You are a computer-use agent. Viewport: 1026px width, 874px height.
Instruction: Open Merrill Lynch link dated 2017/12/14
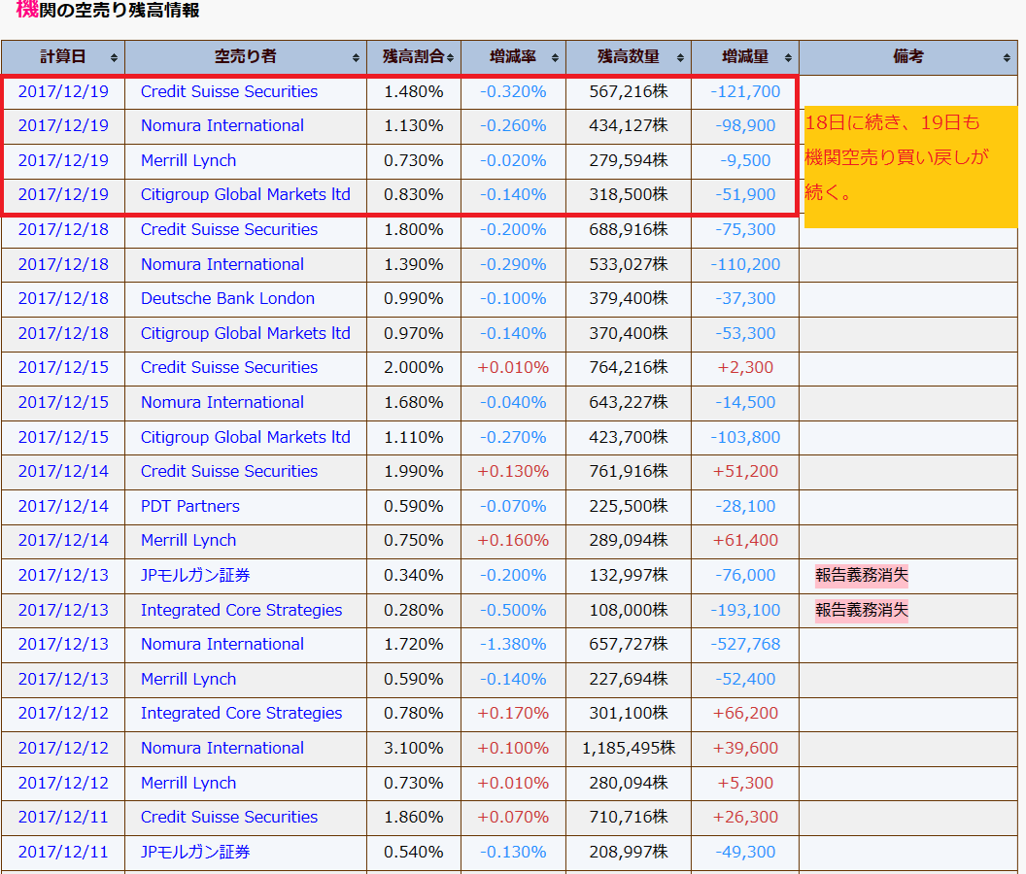188,540
